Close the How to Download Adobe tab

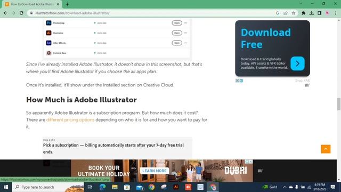coord(58,4)
